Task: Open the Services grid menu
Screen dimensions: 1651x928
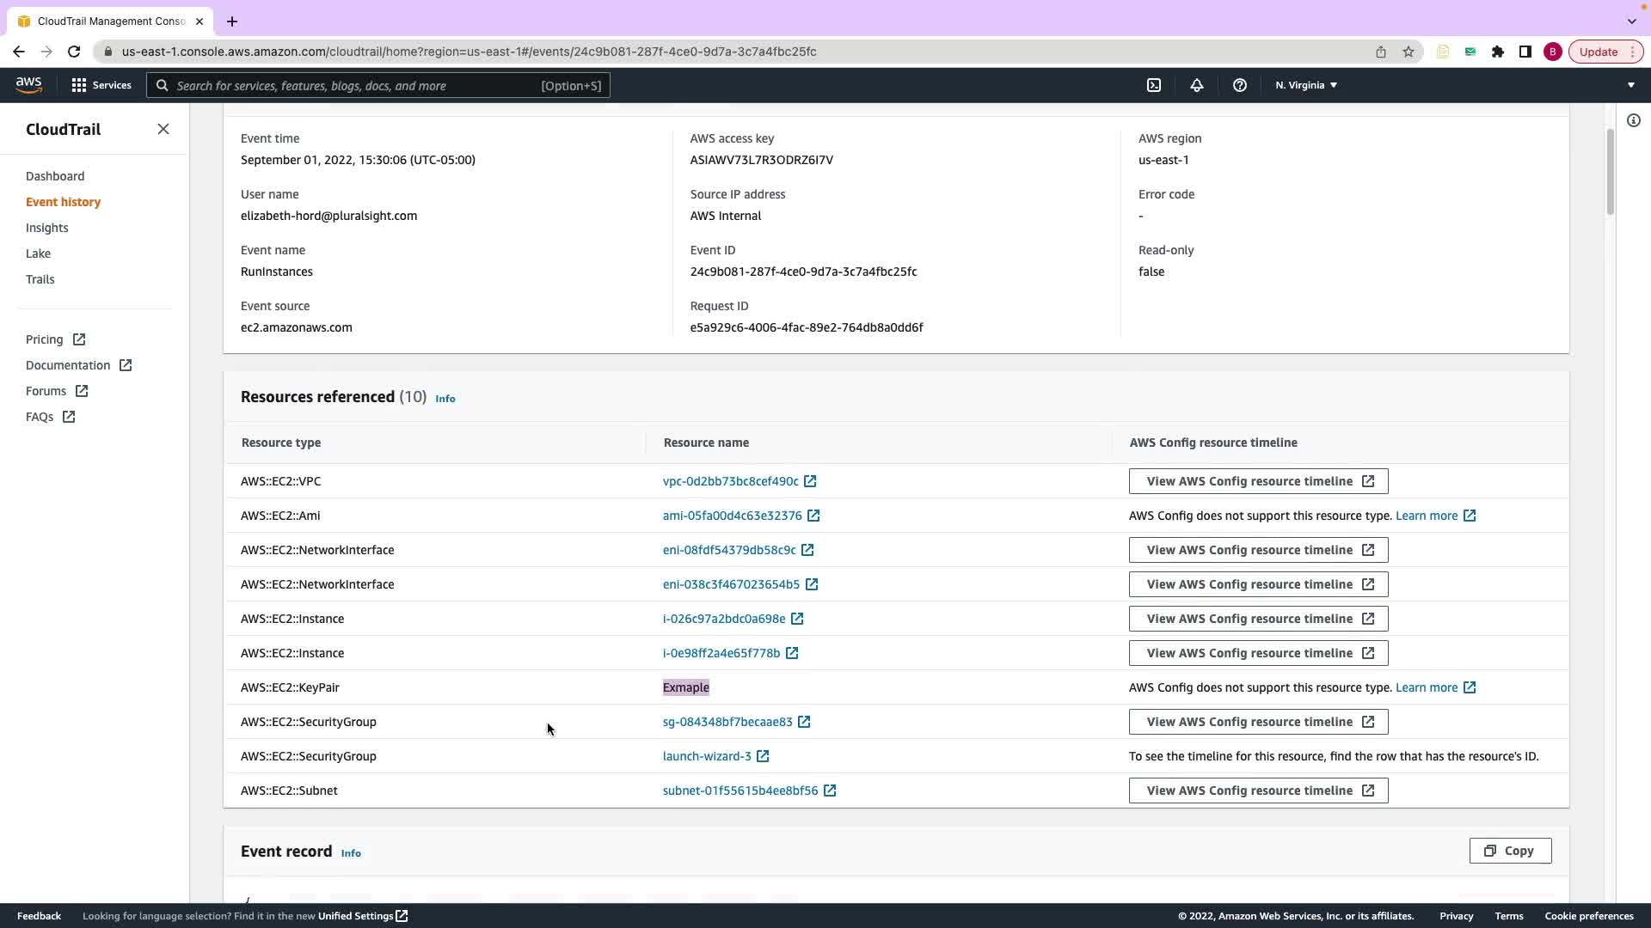Action: click(101, 85)
